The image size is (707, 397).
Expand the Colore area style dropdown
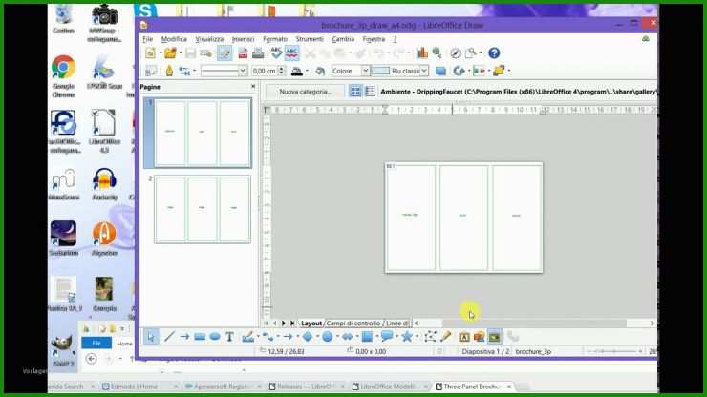(x=365, y=71)
